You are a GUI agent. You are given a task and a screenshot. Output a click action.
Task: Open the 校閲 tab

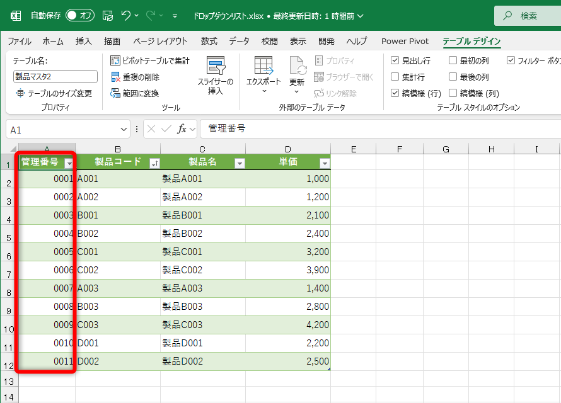pos(269,41)
